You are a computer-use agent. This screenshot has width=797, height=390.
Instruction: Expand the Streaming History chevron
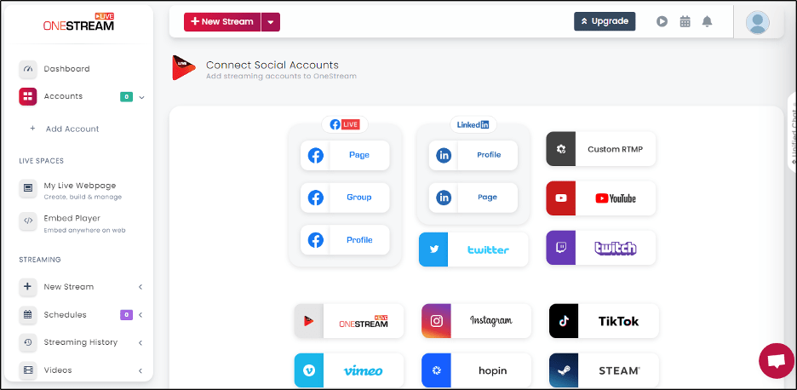coord(140,342)
